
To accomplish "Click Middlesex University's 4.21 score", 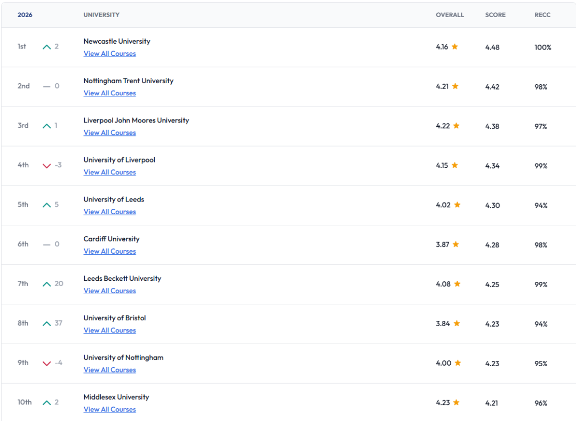I will tap(492, 403).
